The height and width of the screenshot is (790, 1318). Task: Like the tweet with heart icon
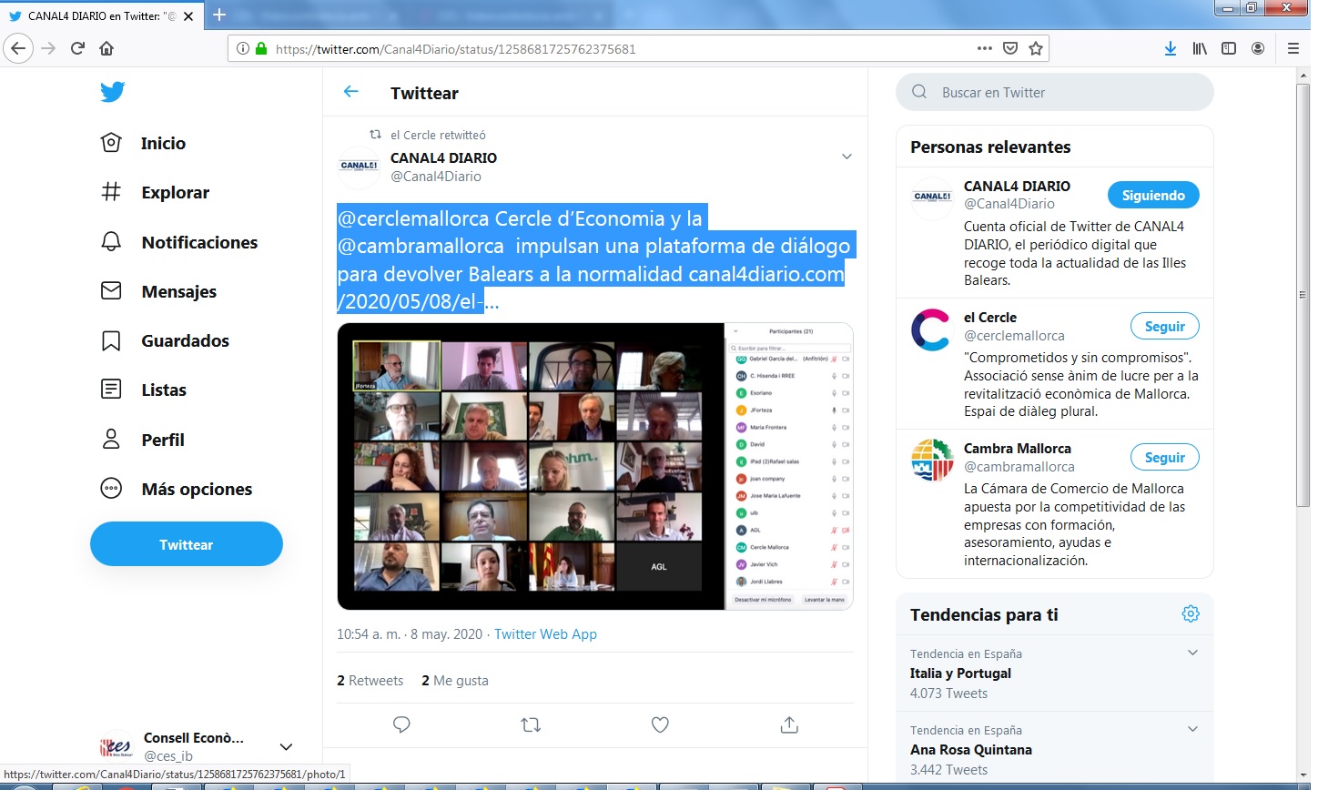(x=661, y=724)
